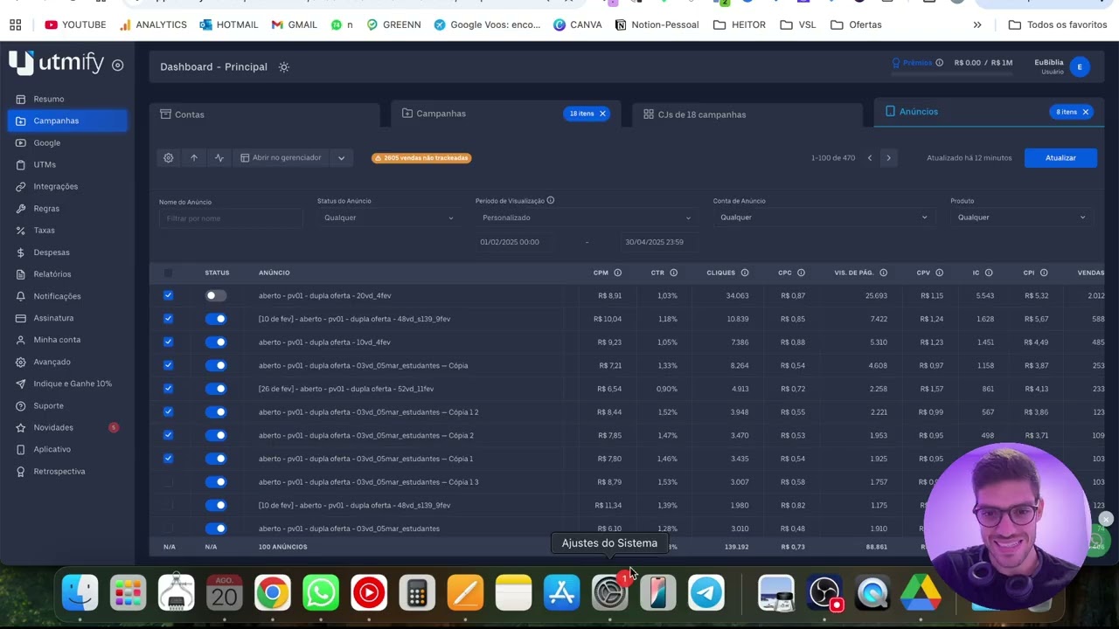Click the 2605 vendas não trackeadas badge
This screenshot has height=629, width=1119.
click(x=421, y=158)
